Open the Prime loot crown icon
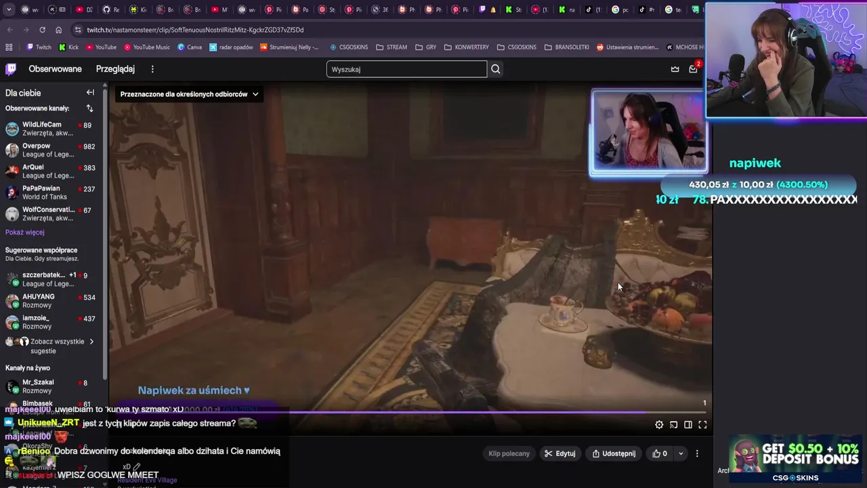 [675, 69]
